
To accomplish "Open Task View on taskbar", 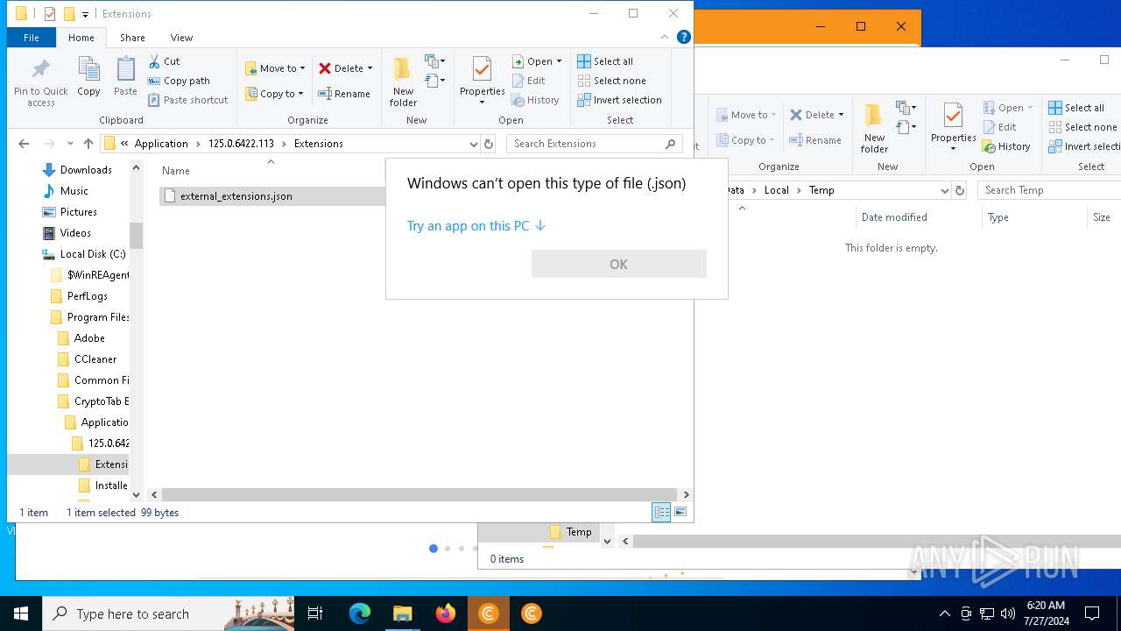I will [315, 613].
